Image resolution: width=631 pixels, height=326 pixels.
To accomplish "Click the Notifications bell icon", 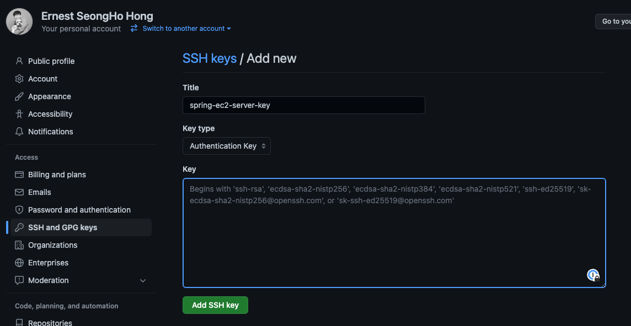I will coord(19,132).
